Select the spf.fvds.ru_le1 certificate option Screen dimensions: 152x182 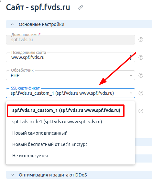pyautogui.click(x=57, y=122)
